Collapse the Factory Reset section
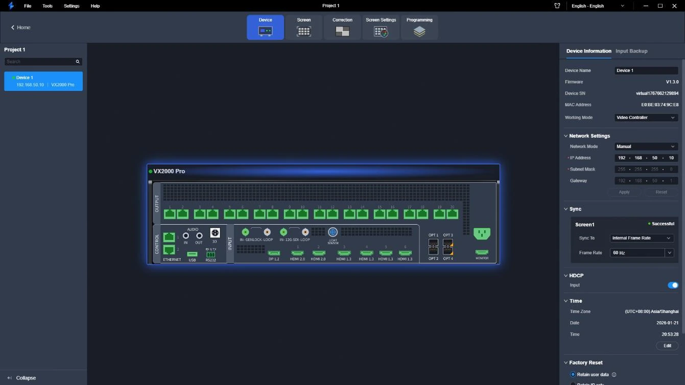The image size is (685, 385). pyautogui.click(x=566, y=363)
